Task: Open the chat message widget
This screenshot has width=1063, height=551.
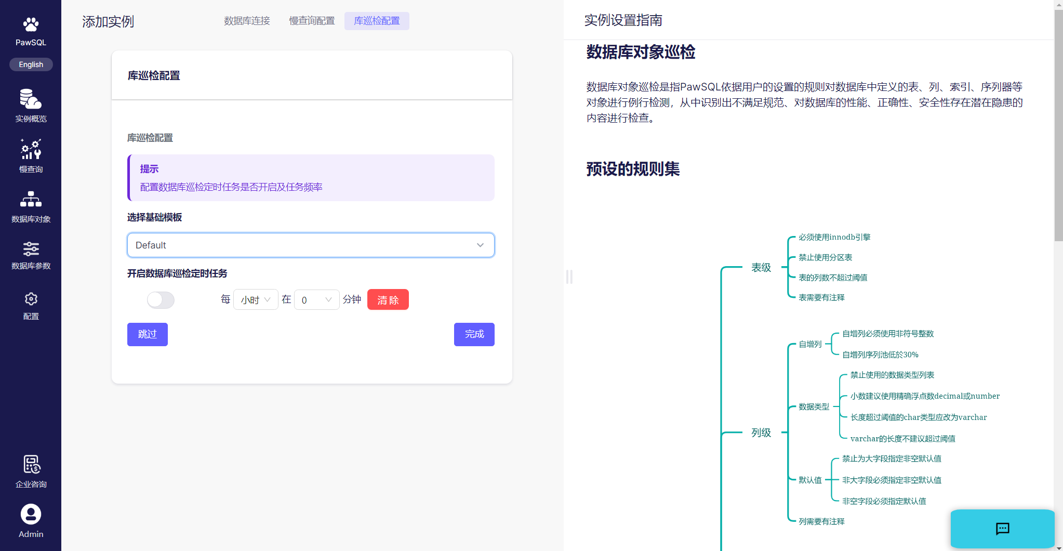Action: [1002, 529]
